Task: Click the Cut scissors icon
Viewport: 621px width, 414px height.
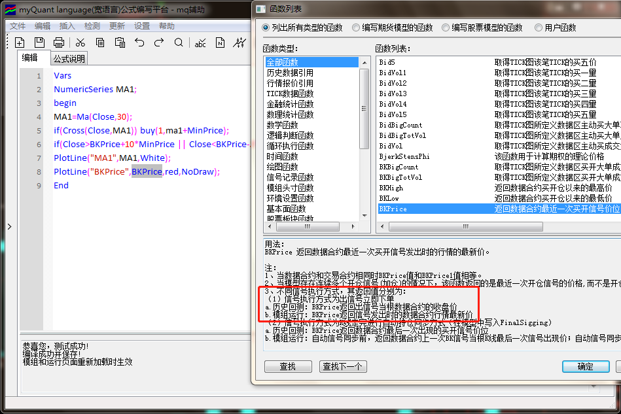Action: (x=80, y=43)
